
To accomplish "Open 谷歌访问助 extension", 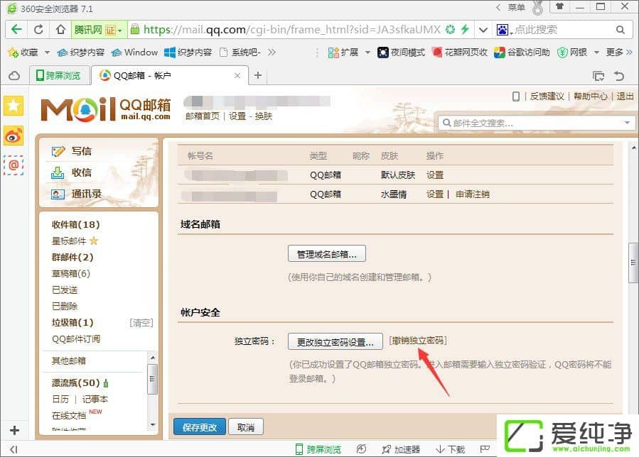I will coord(522,52).
